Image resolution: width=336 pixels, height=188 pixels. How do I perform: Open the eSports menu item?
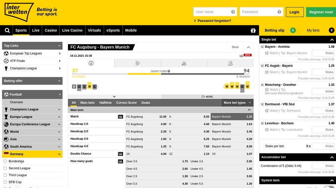[x=113, y=31]
